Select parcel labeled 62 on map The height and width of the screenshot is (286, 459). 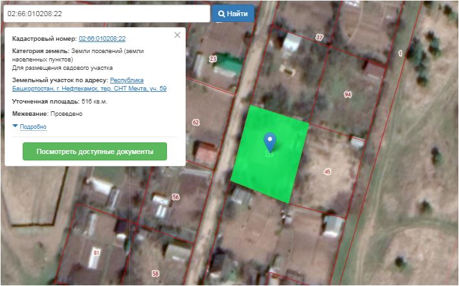point(196,122)
